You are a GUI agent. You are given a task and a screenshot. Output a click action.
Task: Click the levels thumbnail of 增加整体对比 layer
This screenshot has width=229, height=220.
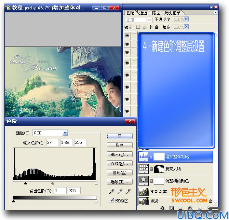click(x=144, y=157)
